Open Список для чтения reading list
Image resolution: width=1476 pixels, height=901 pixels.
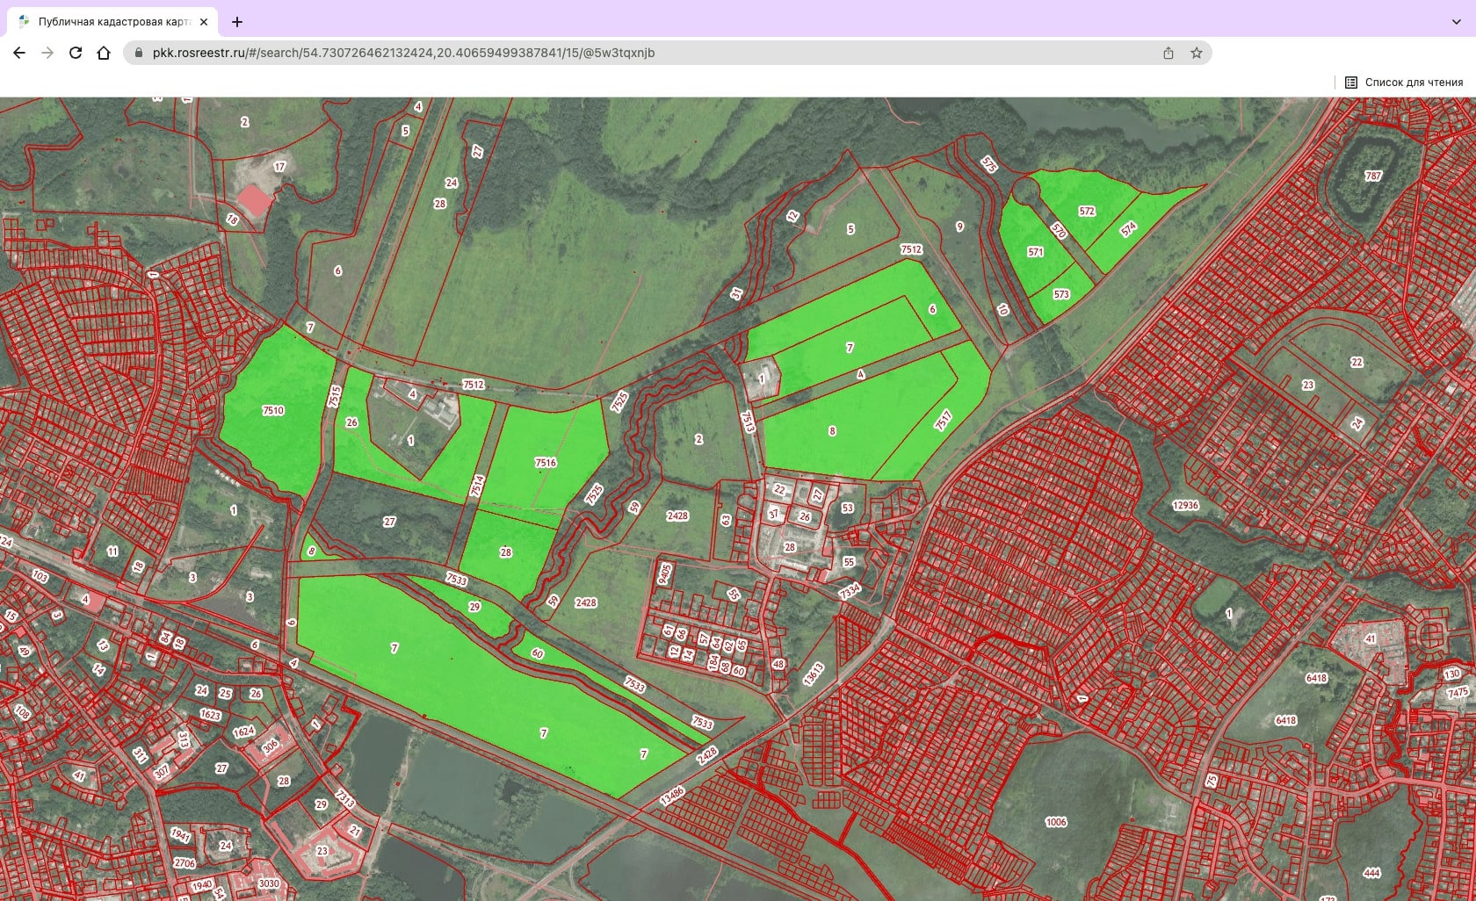pyautogui.click(x=1403, y=83)
